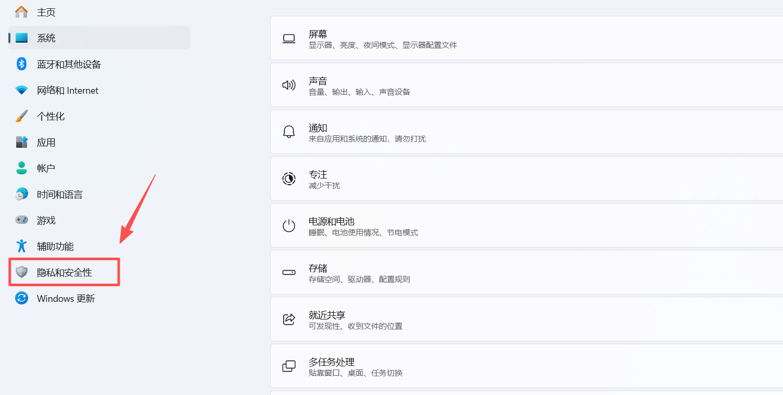This screenshot has height=395, width=783.
Task: Click the power icon on 电源和电池 card
Action: coord(289,226)
